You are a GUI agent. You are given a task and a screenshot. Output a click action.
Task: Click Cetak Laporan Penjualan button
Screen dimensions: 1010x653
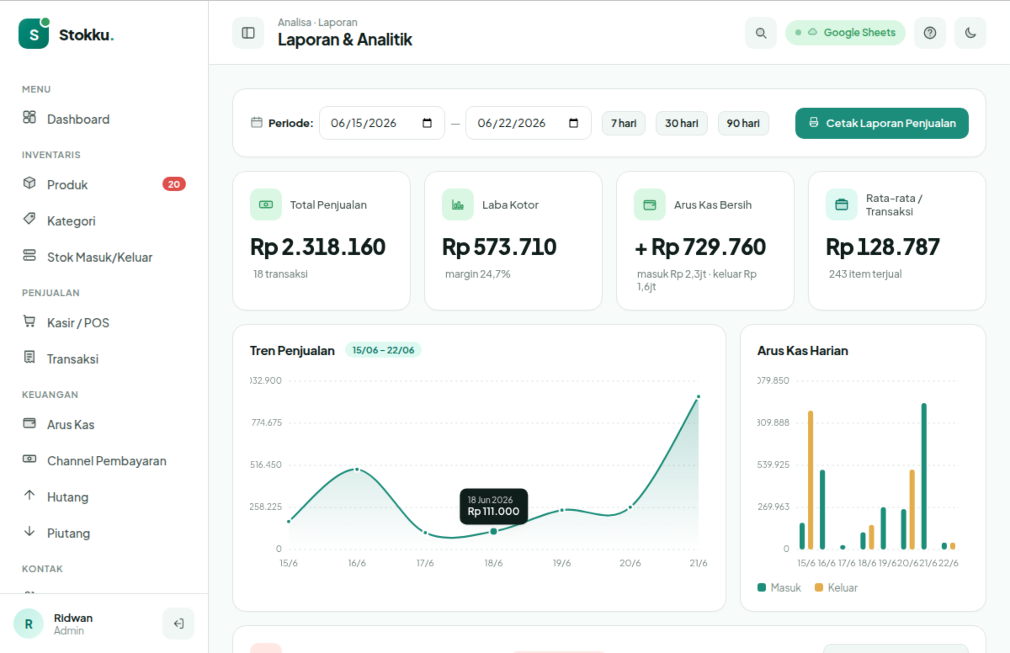882,123
